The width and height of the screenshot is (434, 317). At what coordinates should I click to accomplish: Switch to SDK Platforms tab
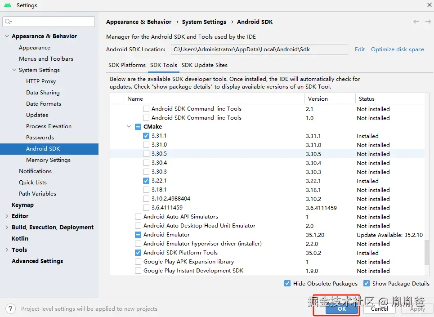(127, 65)
